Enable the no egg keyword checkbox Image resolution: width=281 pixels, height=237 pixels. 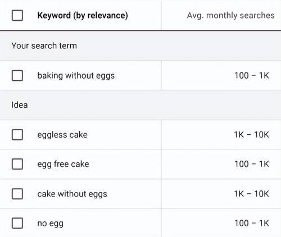(x=17, y=223)
